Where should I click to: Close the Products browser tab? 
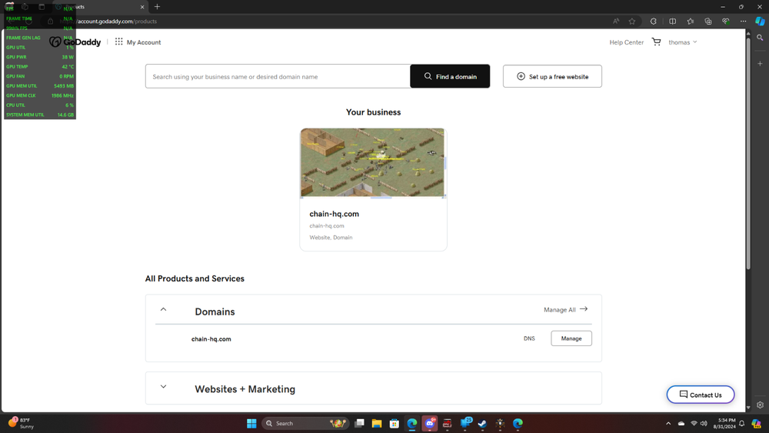coord(142,7)
